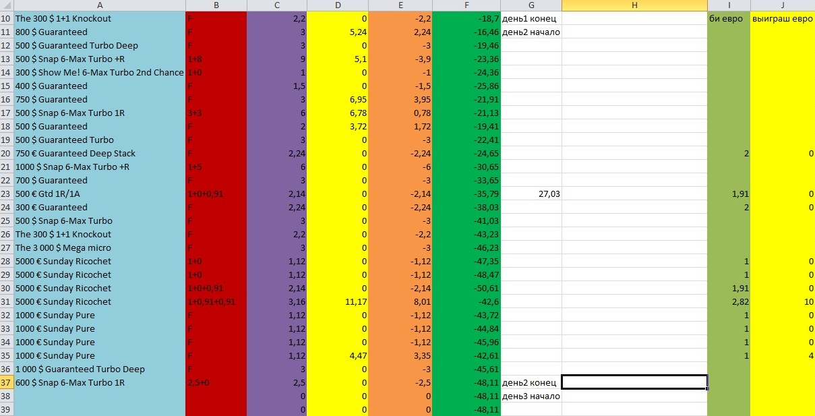Click cell '500 $ Snap 6-Max Turbo +R'

[x=100, y=59]
